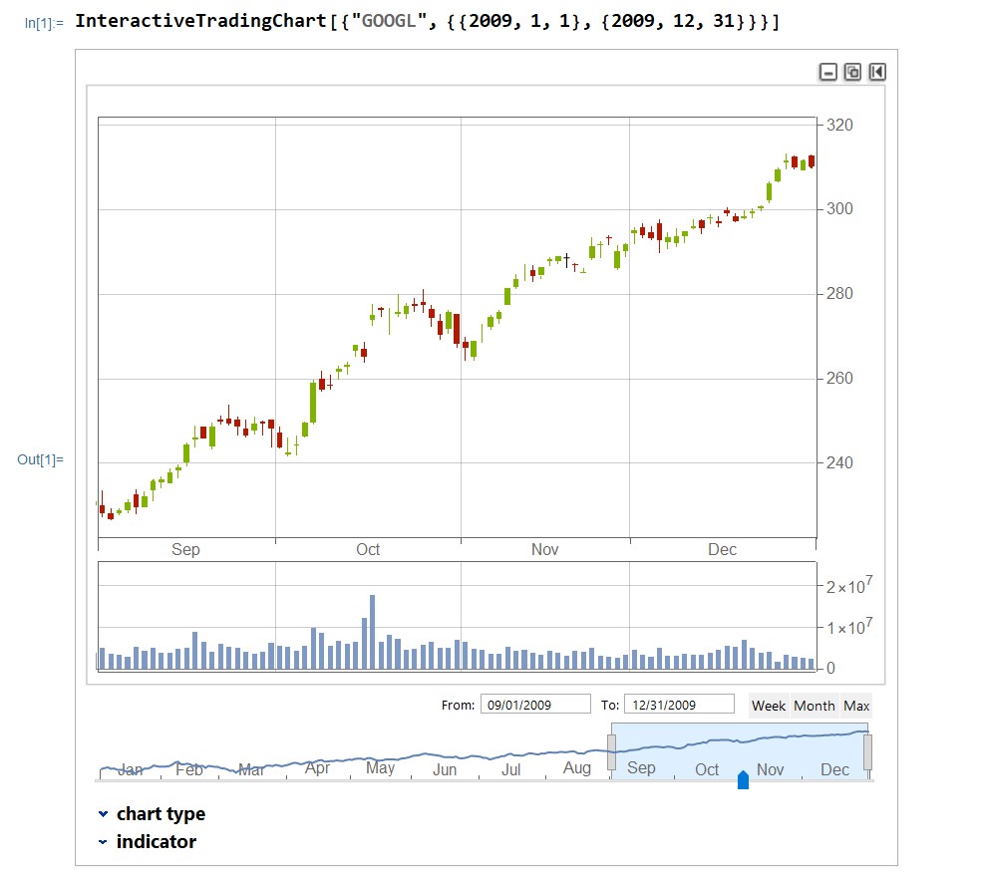
Task: Click the 260 price axis label
Action: coord(839,378)
